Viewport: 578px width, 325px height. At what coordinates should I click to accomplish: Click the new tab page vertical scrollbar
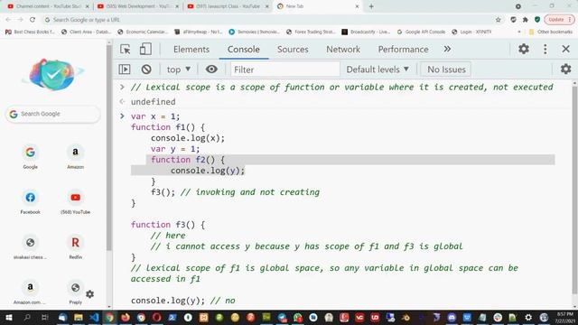tap(109, 147)
